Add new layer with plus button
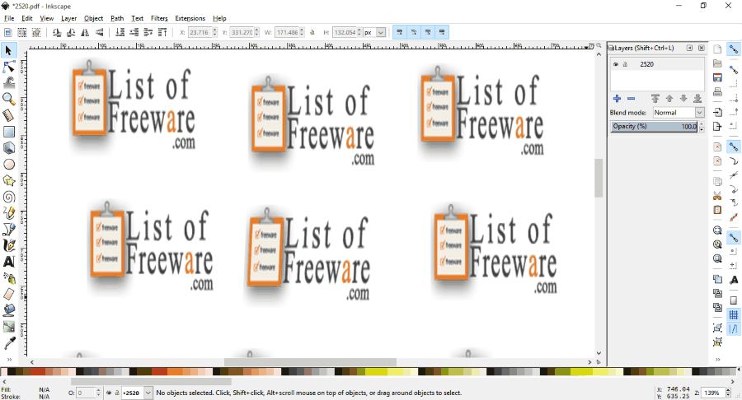 [x=617, y=99]
